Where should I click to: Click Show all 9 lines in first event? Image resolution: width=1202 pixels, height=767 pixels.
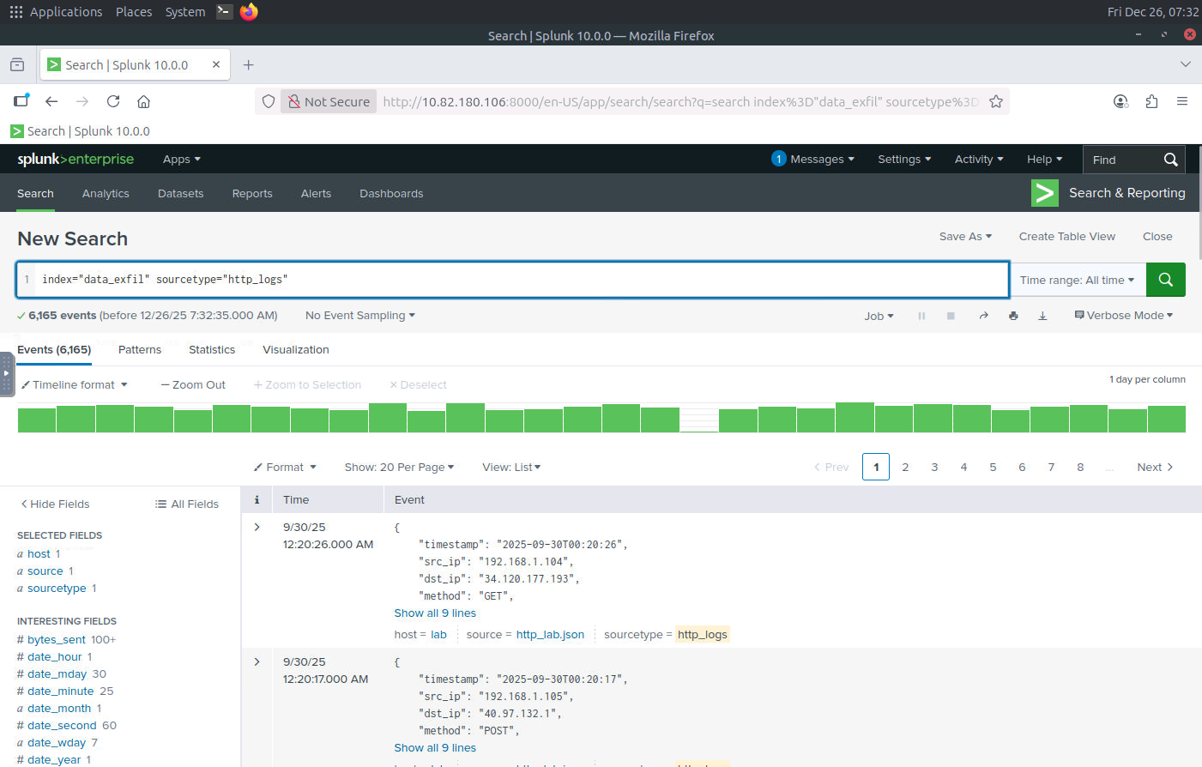(x=435, y=613)
